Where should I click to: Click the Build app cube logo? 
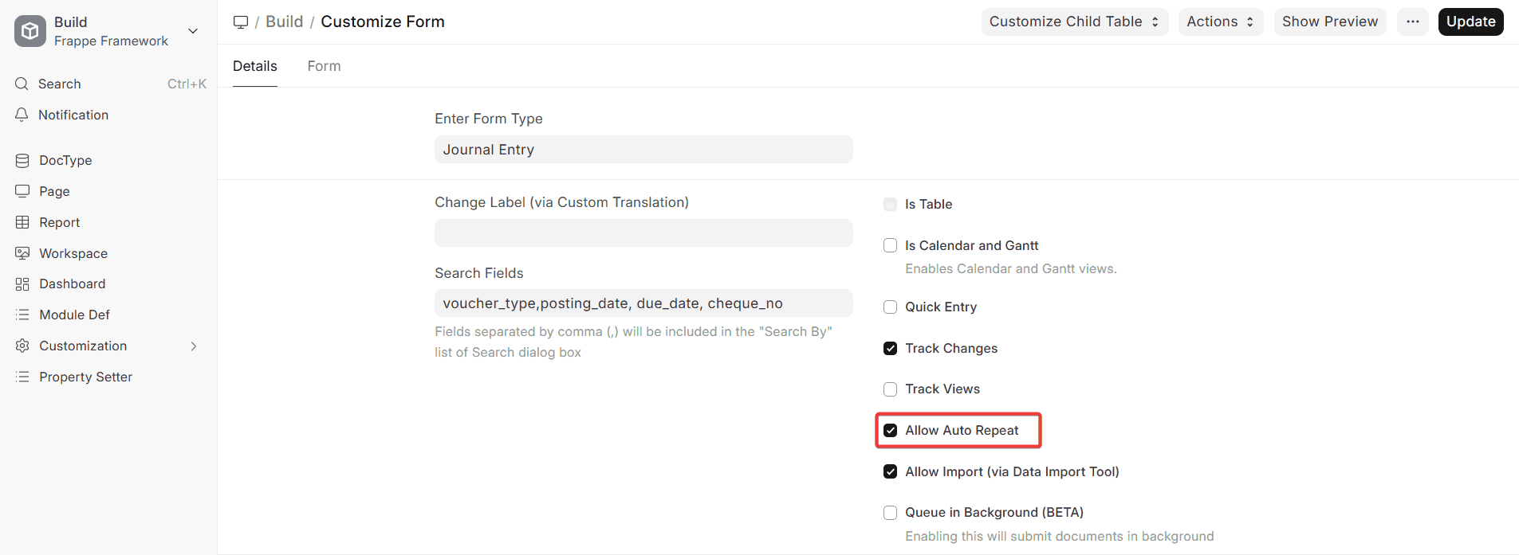[30, 31]
